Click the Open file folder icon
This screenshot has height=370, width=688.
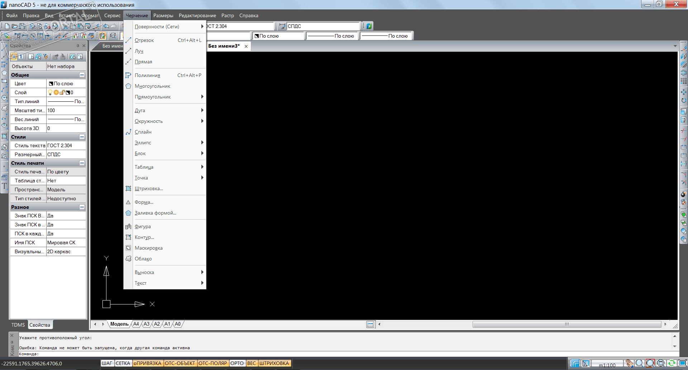click(x=14, y=26)
